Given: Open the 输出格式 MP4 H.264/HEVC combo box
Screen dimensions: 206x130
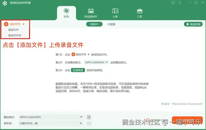Looking at the screenshot, I should pos(51,117).
